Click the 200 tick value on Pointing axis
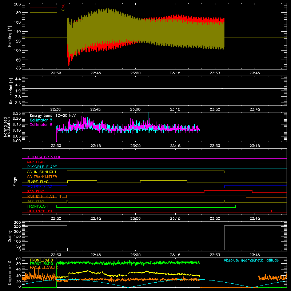 pos(17,4)
